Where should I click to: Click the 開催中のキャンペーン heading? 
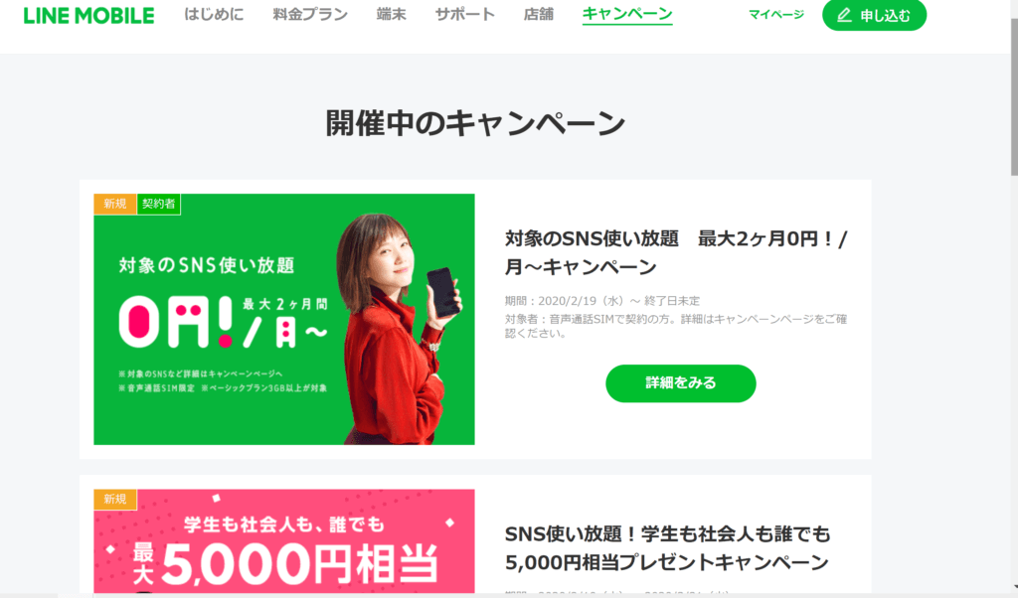(475, 123)
